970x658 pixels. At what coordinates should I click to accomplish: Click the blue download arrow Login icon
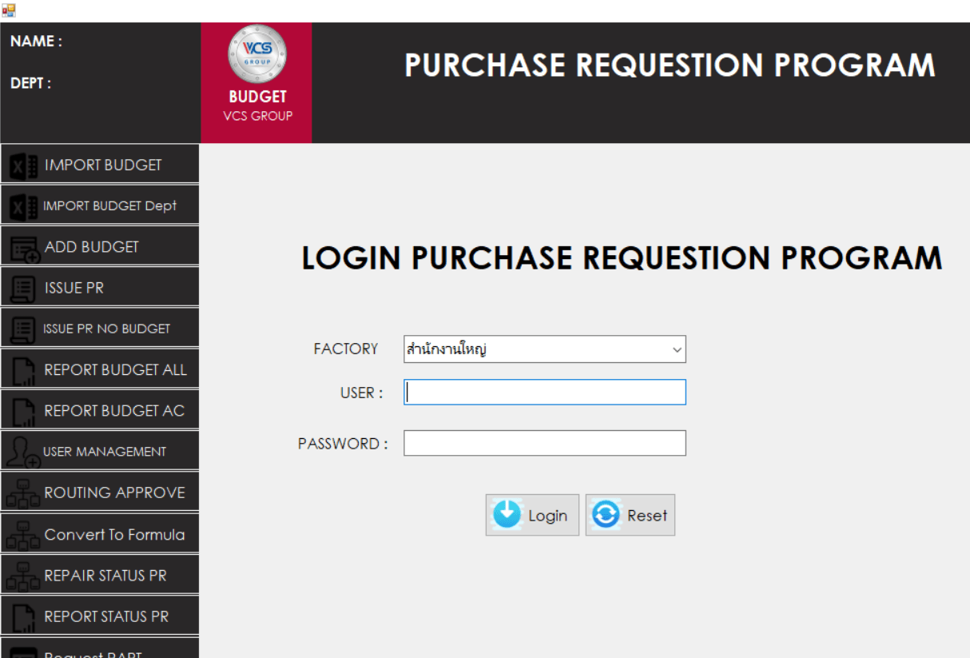(x=507, y=515)
